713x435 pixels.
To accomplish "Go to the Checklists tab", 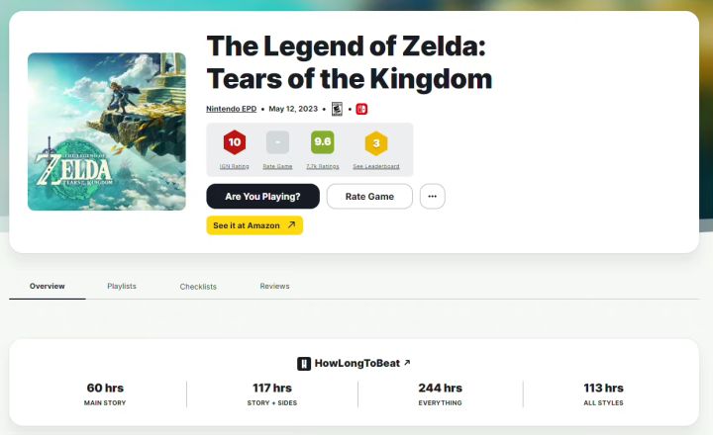I will click(x=198, y=286).
